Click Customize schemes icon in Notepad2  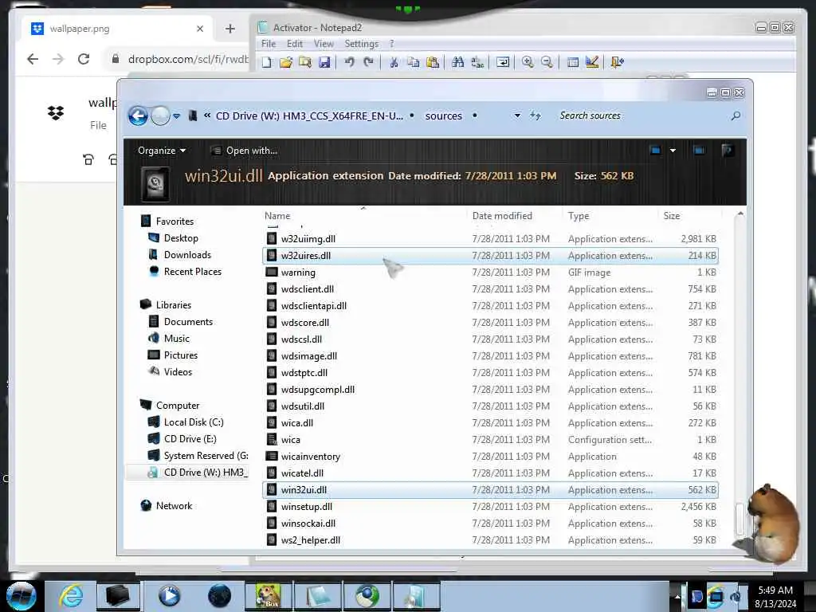click(x=592, y=62)
